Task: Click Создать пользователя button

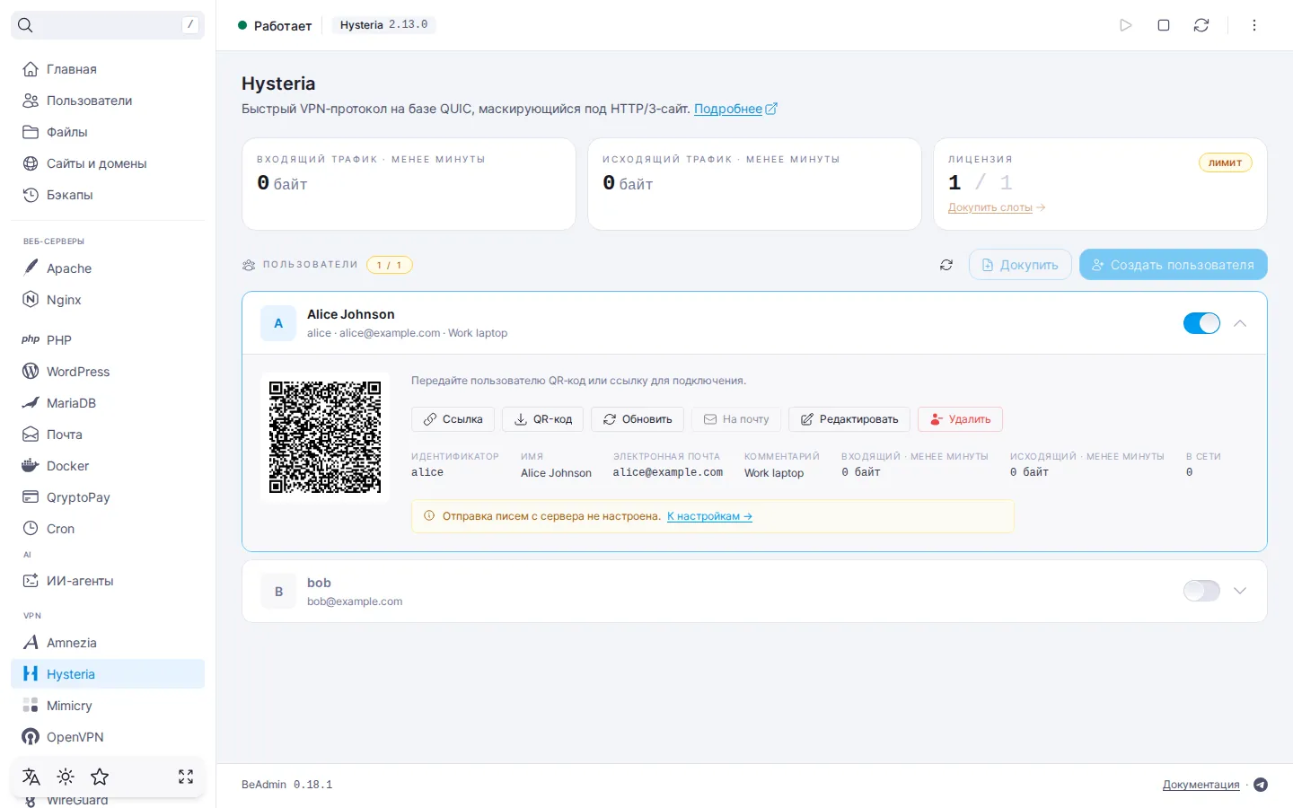Action: (1174, 265)
